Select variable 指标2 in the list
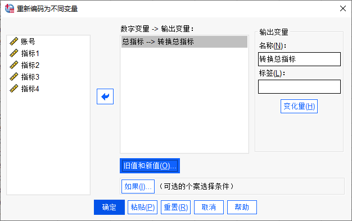This screenshot has height=221, width=352. click(x=30, y=65)
